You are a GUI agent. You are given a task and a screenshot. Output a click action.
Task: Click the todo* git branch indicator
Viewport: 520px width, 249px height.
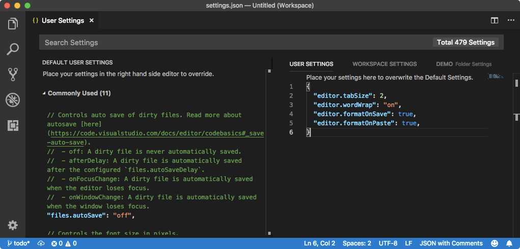point(18,243)
